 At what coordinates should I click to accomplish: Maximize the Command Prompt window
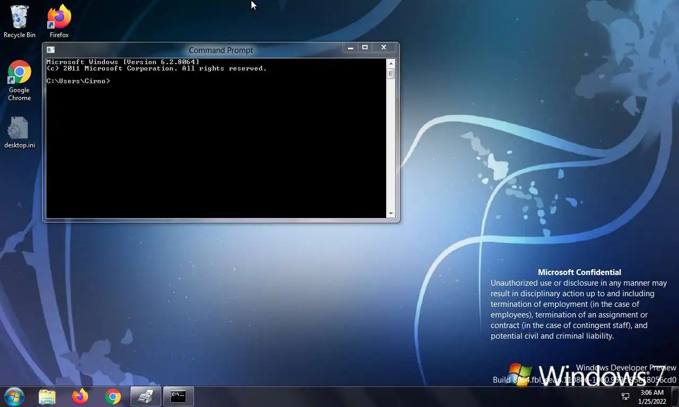365,48
